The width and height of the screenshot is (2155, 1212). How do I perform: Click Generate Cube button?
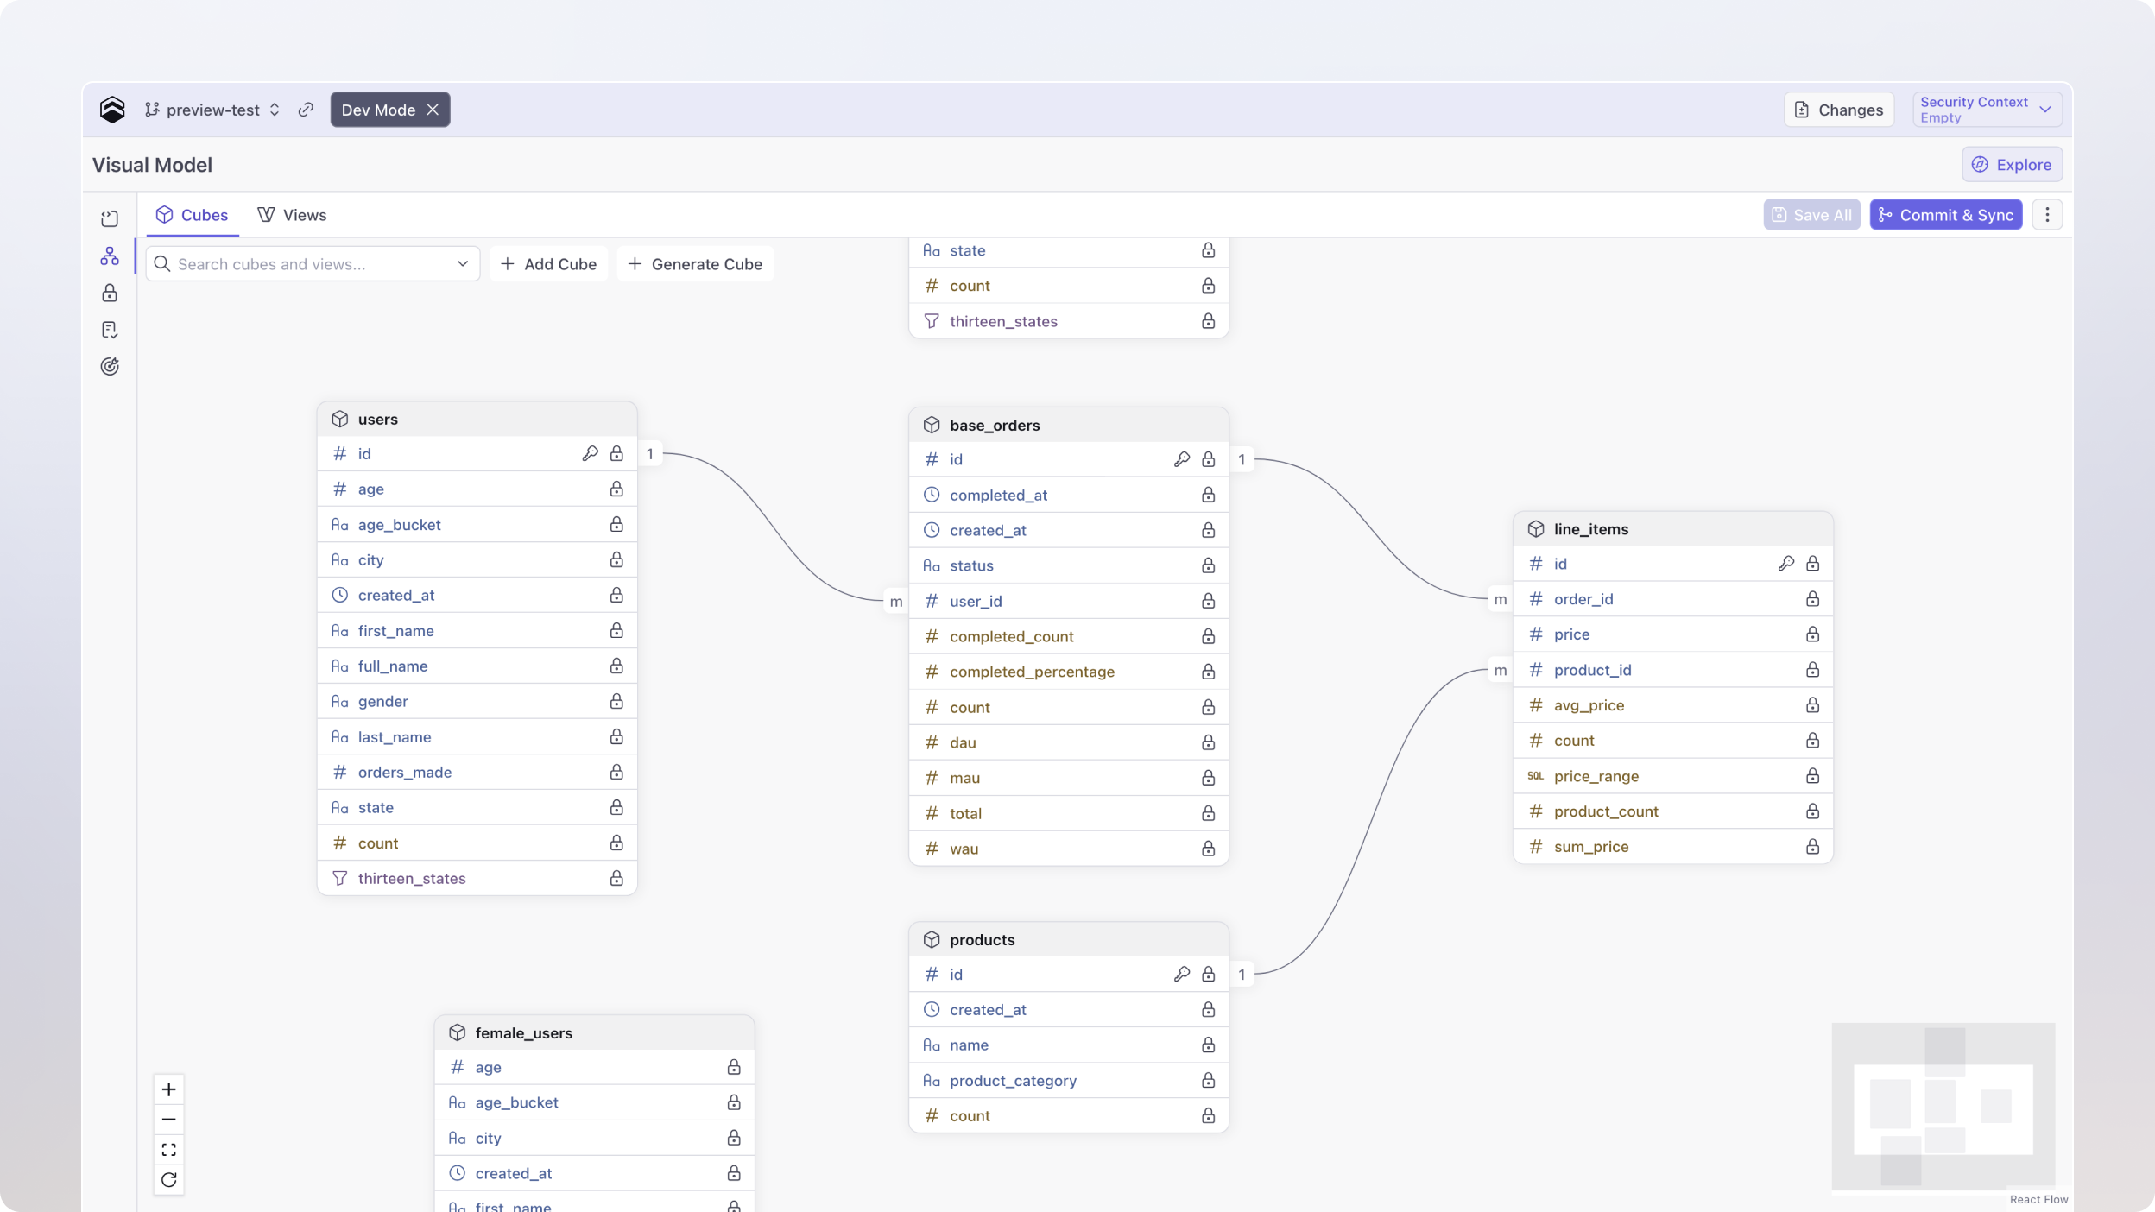point(695,264)
